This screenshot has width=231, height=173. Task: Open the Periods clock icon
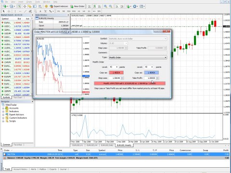pyautogui.click(x=135, y=6)
